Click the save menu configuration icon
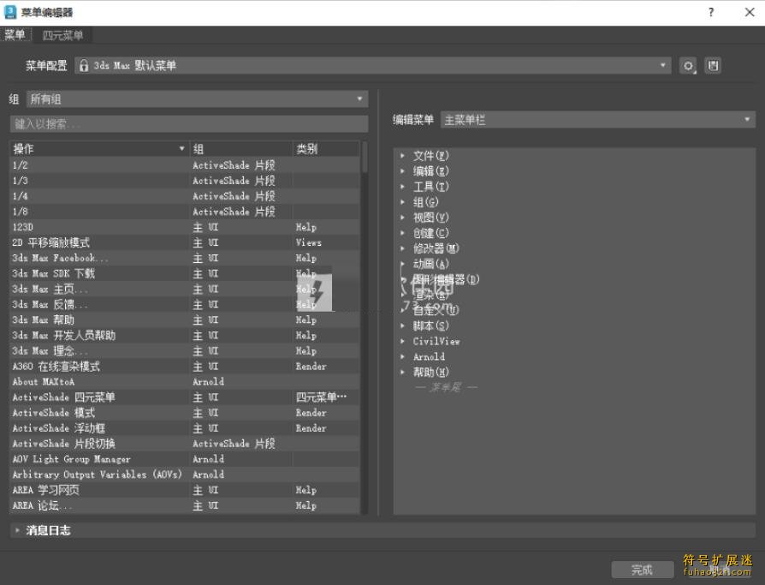 coord(713,65)
